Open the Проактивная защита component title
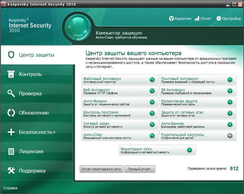 pyautogui.click(x=179, y=101)
